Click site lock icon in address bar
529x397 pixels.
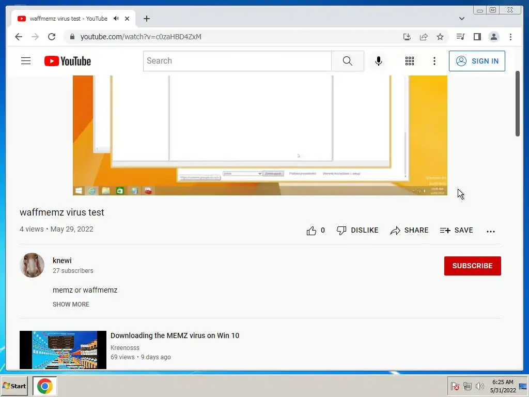pyautogui.click(x=72, y=37)
